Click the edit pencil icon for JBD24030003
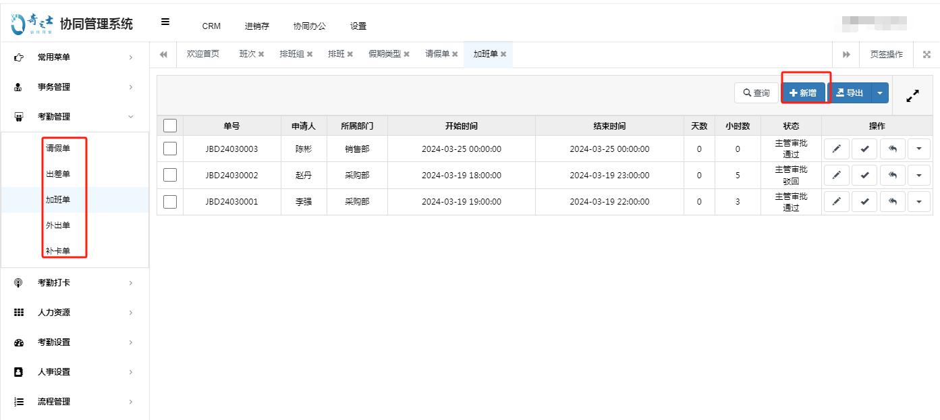Screen dimensions: 940x420 pyautogui.click(x=836, y=149)
